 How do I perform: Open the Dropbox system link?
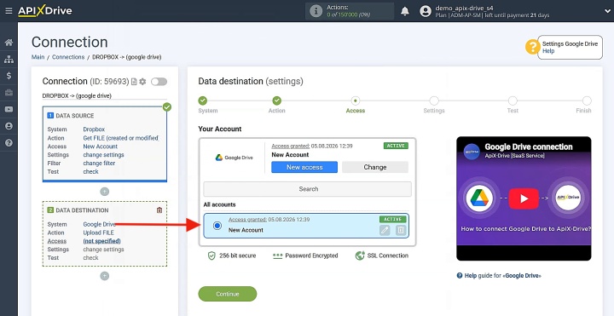pyautogui.click(x=94, y=129)
